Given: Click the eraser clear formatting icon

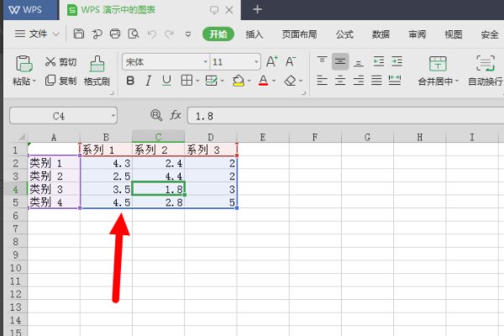Looking at the screenshot, I should coord(291,81).
